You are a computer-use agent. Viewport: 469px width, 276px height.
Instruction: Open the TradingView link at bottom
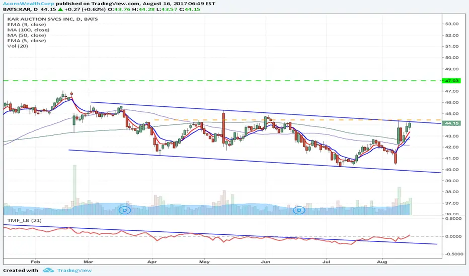click(x=74, y=270)
